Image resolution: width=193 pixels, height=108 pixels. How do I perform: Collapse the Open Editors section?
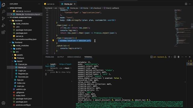coord(16,8)
